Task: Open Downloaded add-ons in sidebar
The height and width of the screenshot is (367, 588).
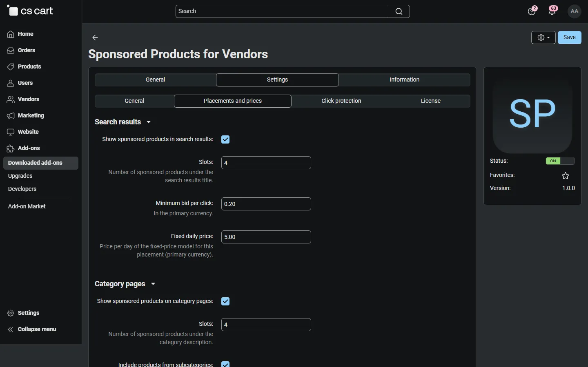Action: click(x=41, y=163)
